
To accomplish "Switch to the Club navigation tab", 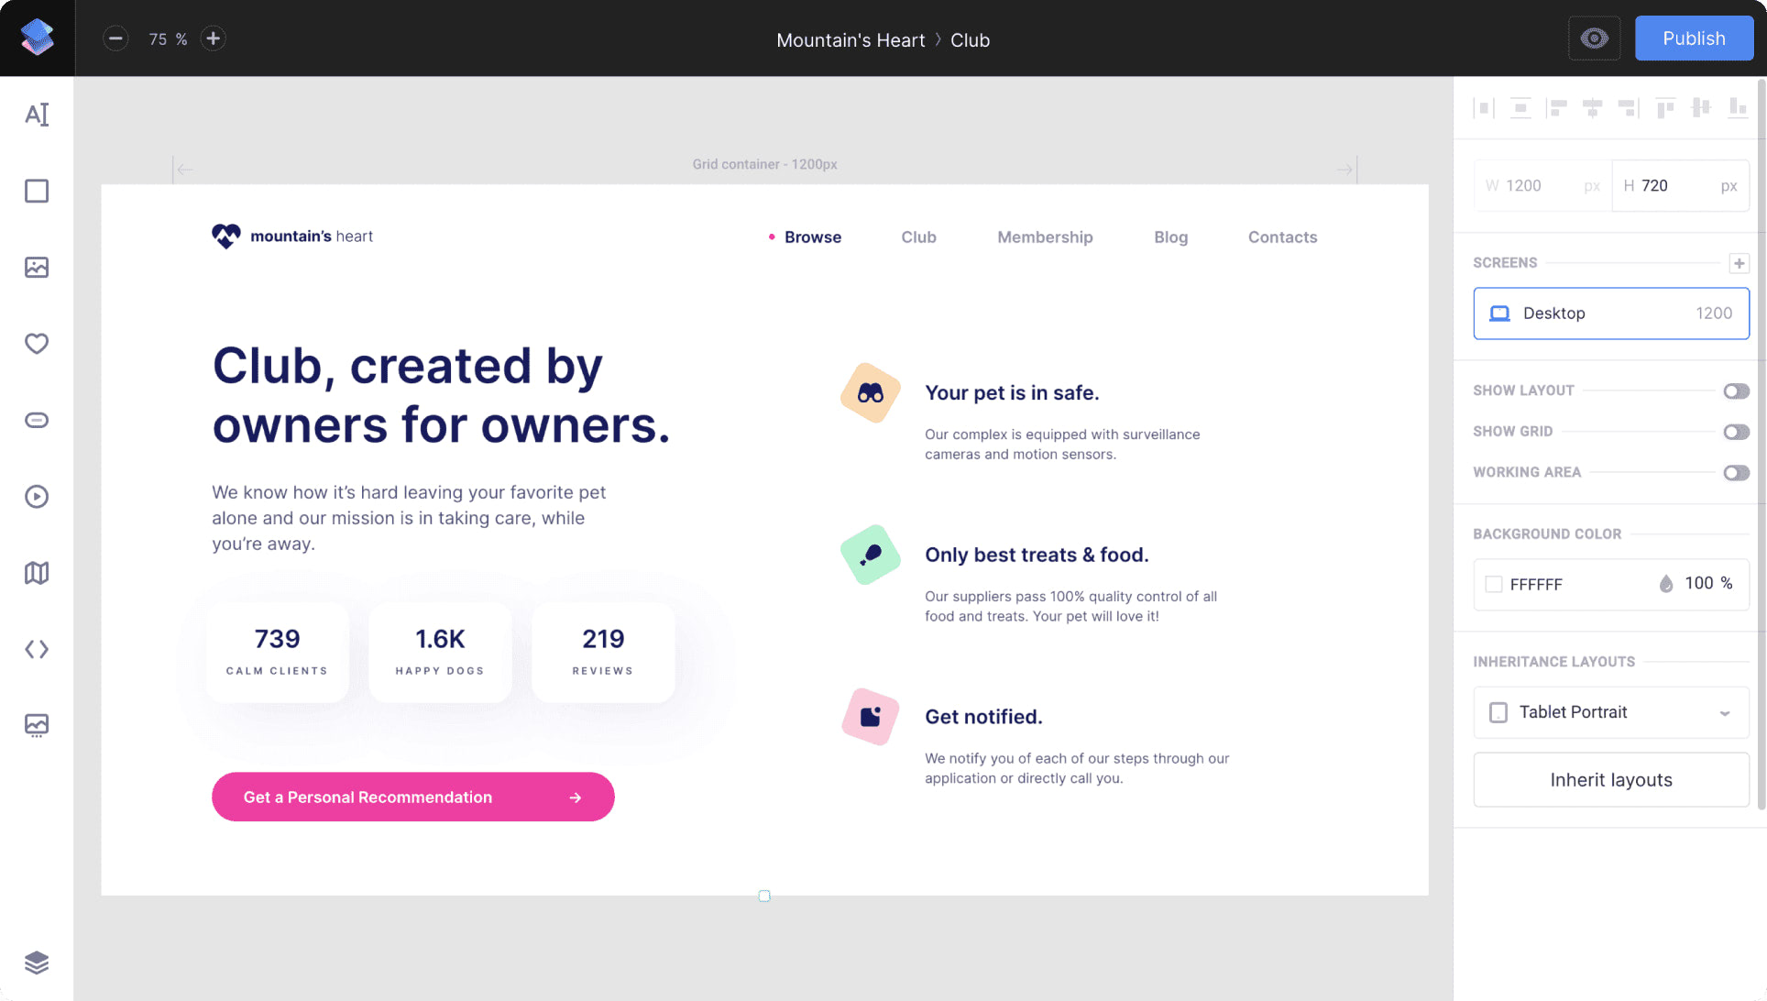I will pyautogui.click(x=918, y=236).
